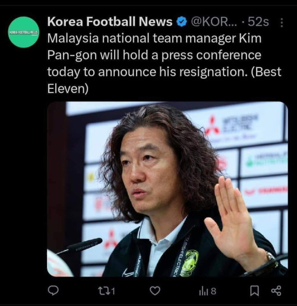Click the Korea Football News display name
297x306 pixels.
110,21
